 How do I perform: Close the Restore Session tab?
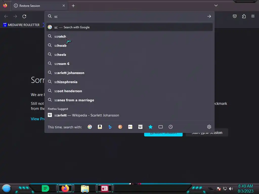tap(64, 6)
